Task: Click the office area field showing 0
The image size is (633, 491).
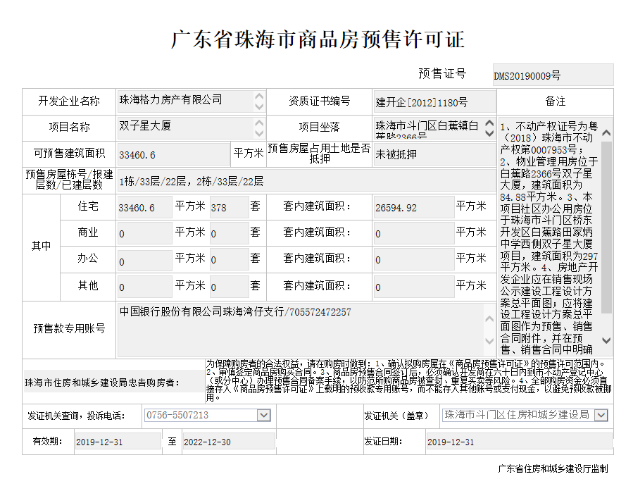Action: pyautogui.click(x=144, y=260)
